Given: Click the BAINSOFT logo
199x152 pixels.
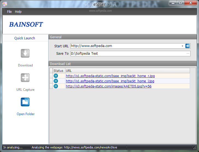Looking at the screenshot, I should pos(26,24).
